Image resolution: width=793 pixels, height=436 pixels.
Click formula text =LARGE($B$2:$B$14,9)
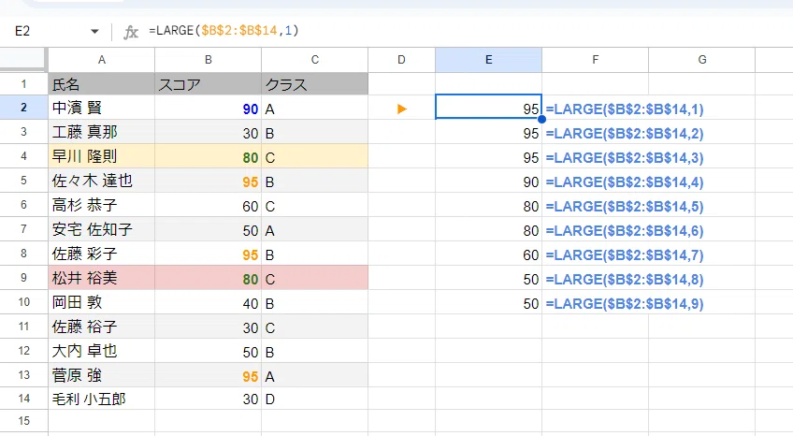coord(625,303)
